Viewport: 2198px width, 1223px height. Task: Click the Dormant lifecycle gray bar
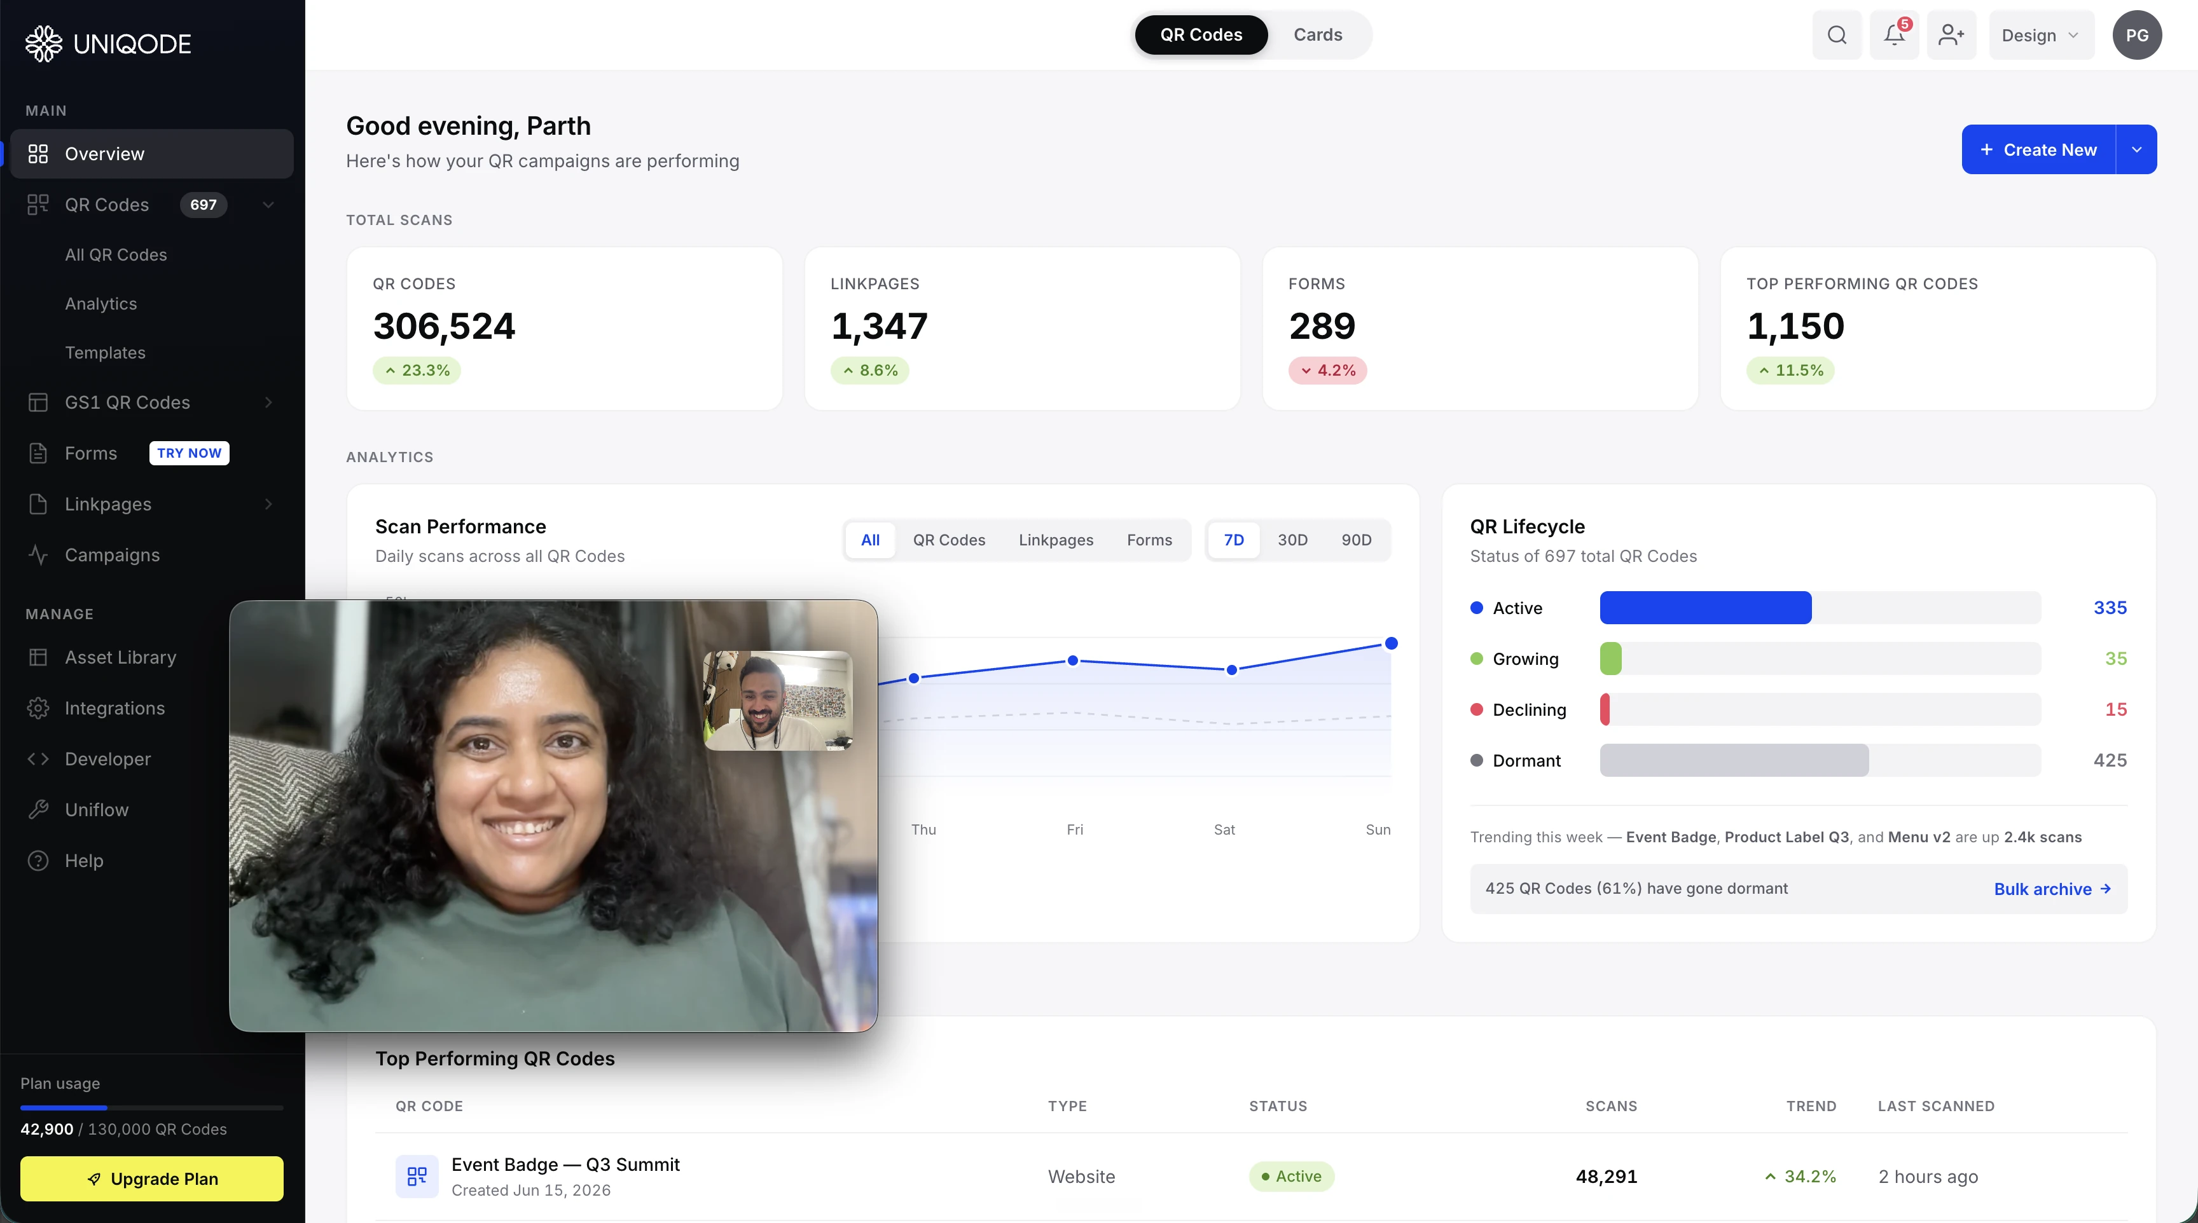[1734, 761]
